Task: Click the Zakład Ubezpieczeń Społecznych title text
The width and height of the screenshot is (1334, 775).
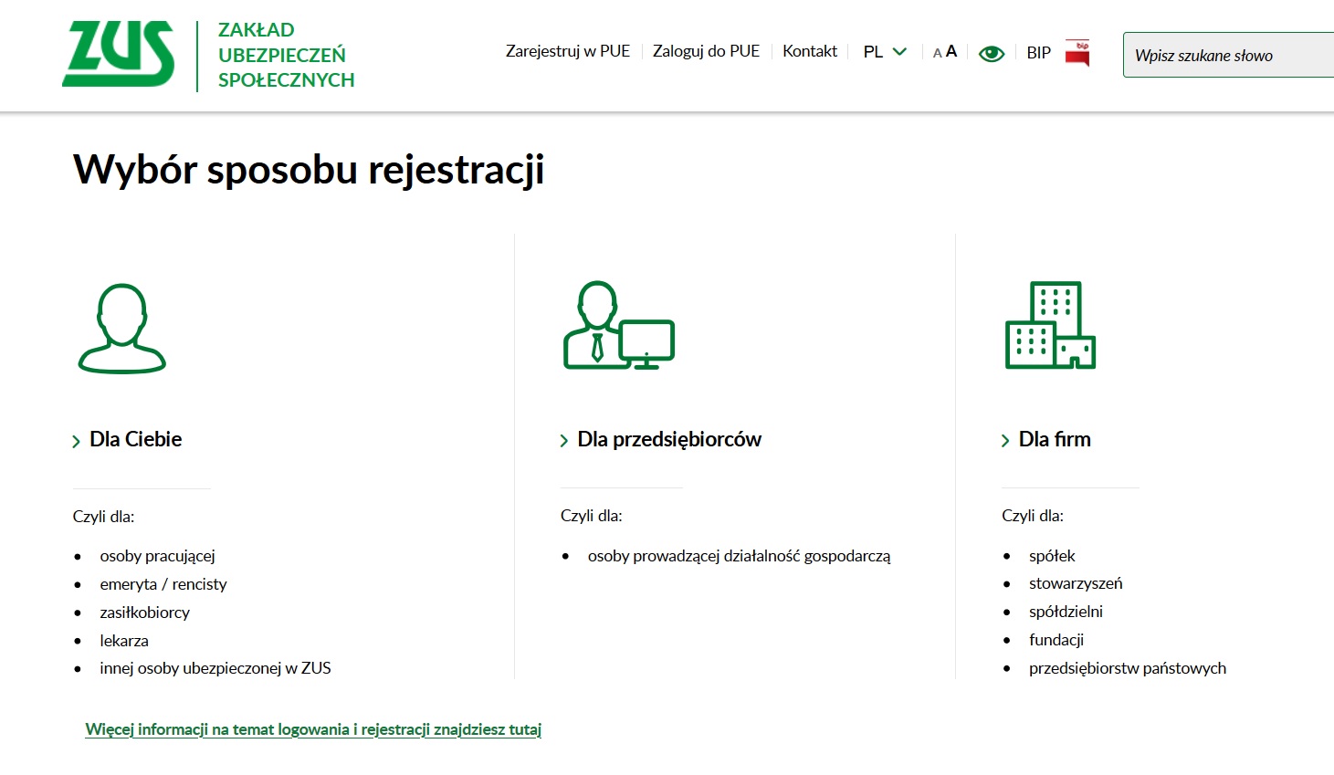Action: [286, 55]
